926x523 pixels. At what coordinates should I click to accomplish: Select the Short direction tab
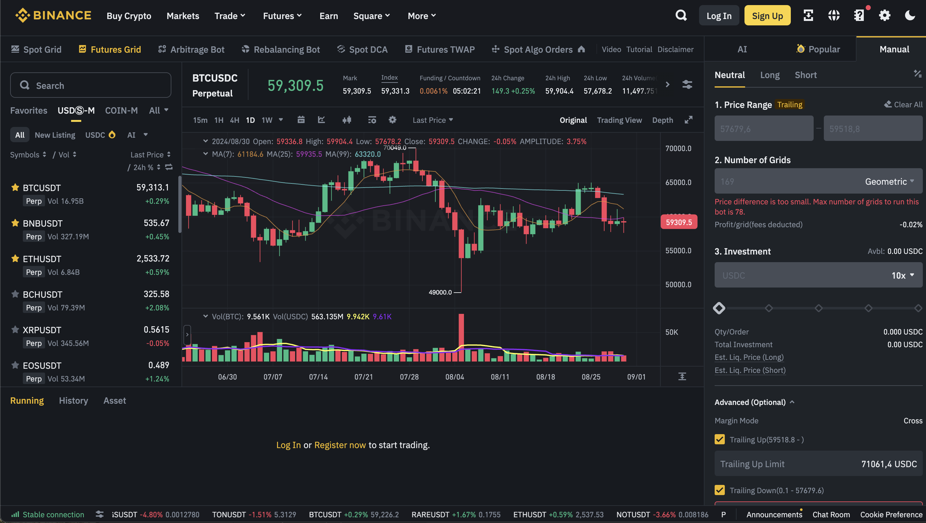(806, 75)
